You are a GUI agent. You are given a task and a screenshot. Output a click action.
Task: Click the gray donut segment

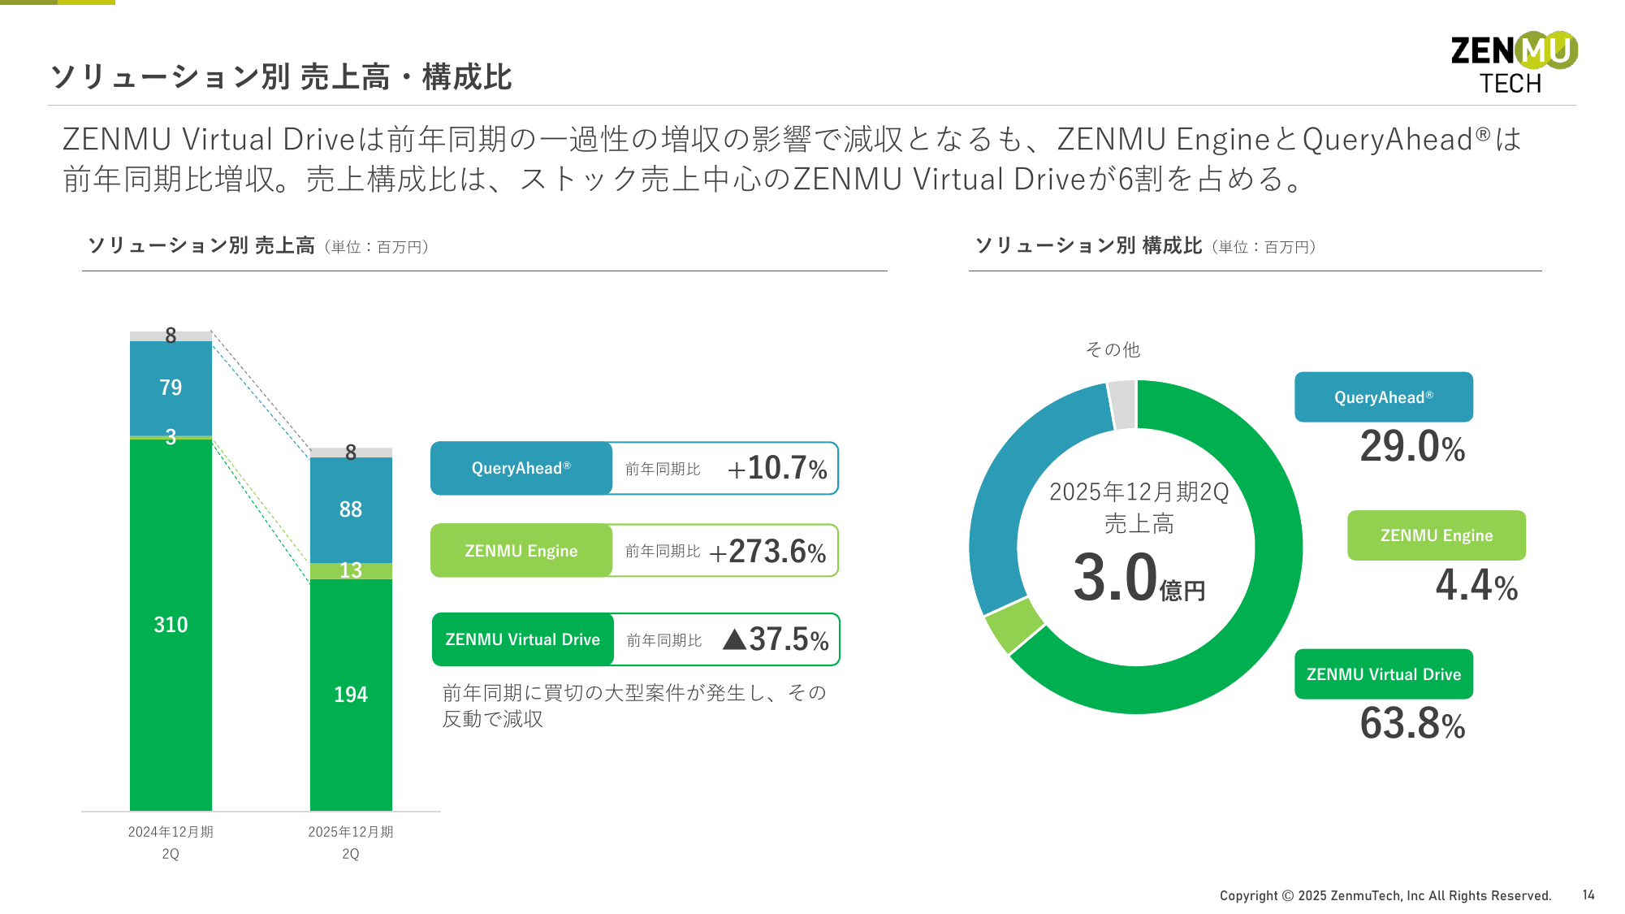pyautogui.click(x=1122, y=404)
